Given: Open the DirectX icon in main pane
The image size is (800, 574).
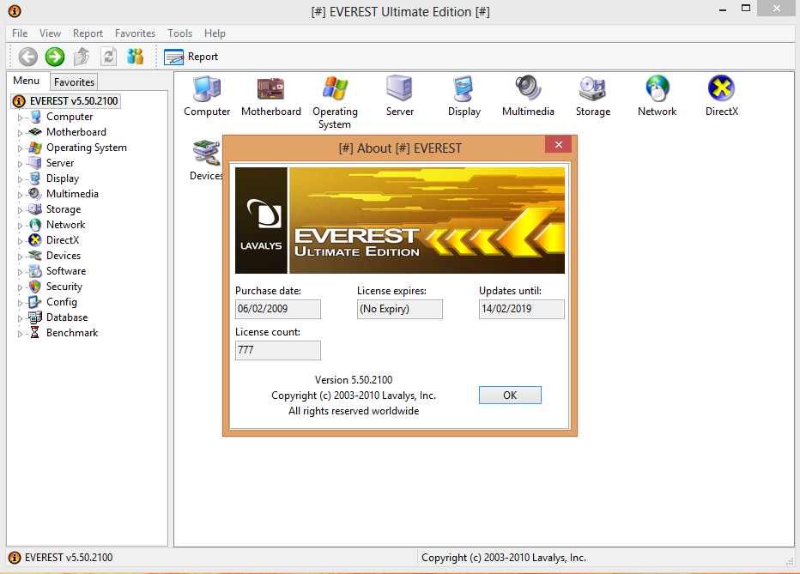Looking at the screenshot, I should [x=721, y=88].
